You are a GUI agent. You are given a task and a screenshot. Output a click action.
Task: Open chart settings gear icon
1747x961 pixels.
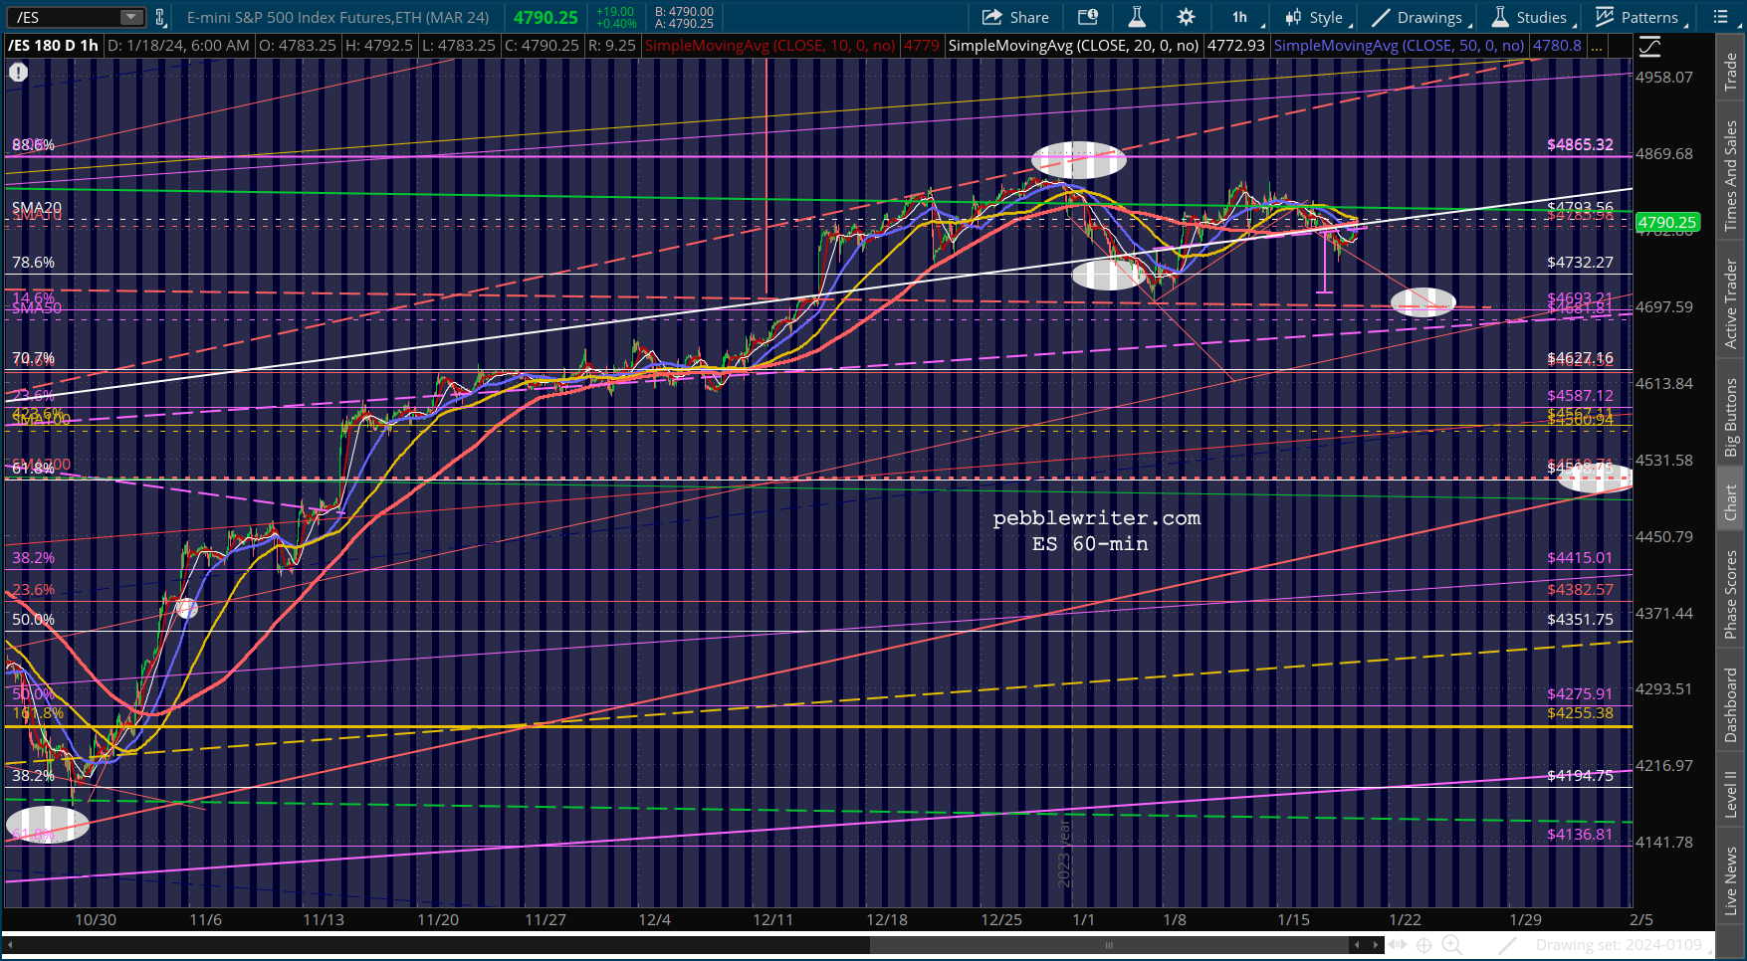point(1186,17)
